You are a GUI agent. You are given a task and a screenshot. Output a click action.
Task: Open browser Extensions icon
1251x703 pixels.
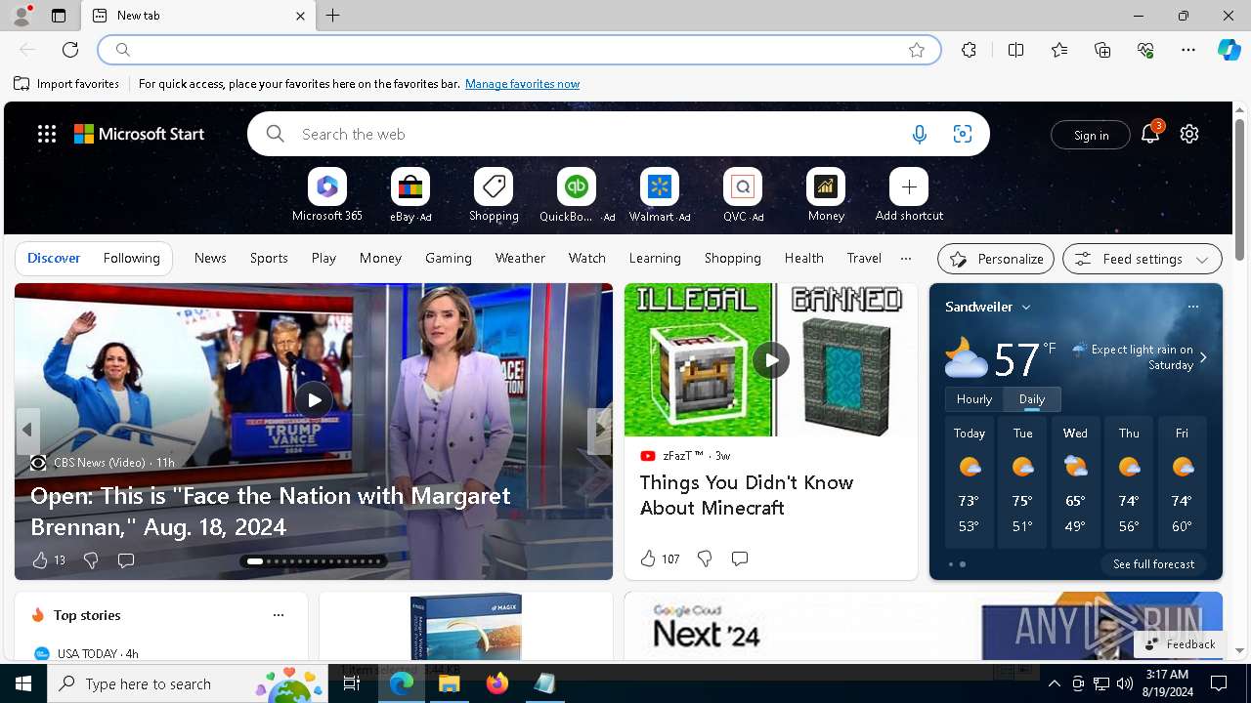pyautogui.click(x=969, y=50)
